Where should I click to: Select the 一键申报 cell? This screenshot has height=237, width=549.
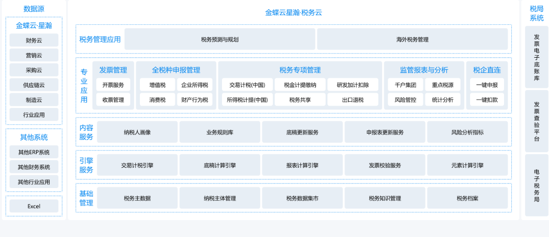click(487, 85)
